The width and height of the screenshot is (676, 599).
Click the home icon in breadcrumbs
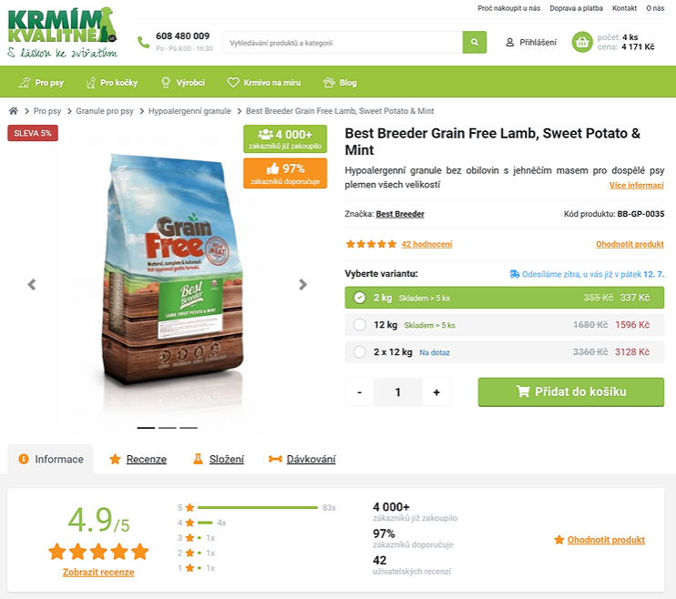(14, 111)
